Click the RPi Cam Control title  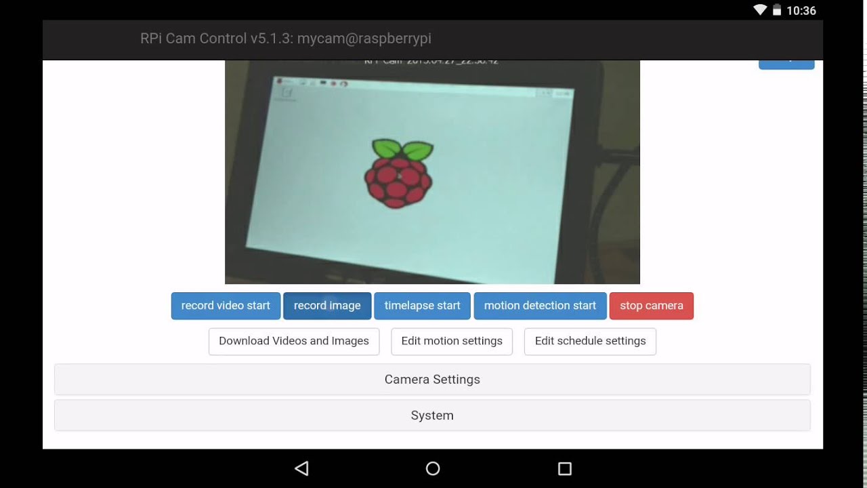pos(286,39)
